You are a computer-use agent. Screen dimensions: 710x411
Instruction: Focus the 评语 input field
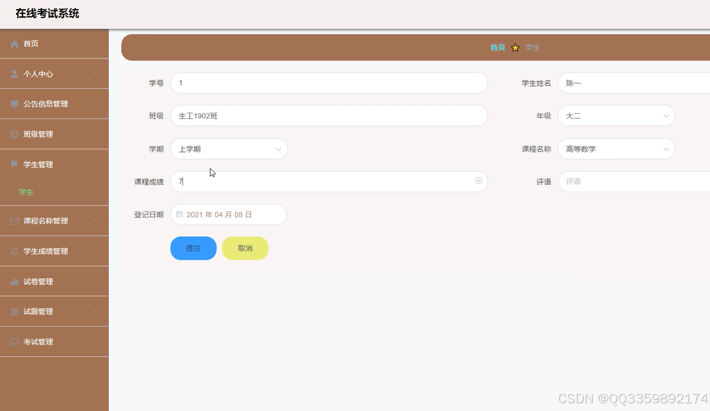coord(634,181)
